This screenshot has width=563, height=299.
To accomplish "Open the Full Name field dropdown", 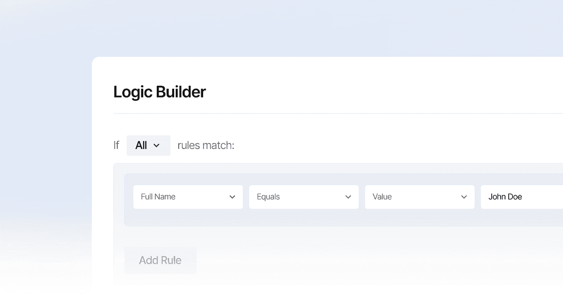I will tap(188, 197).
